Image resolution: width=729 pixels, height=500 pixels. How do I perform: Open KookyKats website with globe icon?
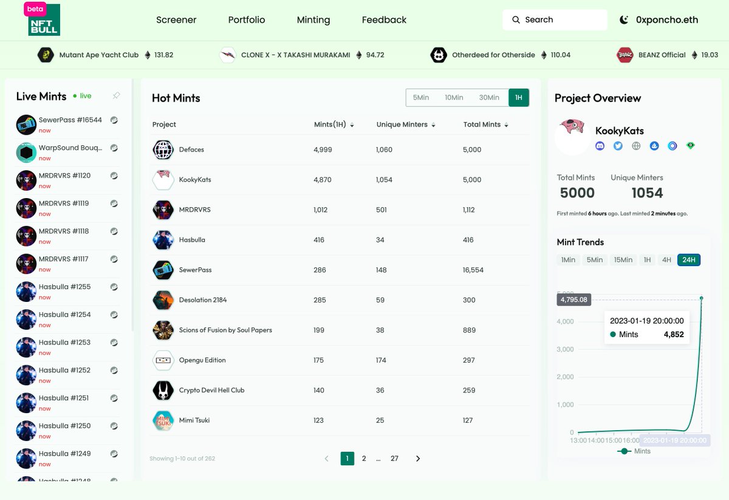[x=636, y=146]
